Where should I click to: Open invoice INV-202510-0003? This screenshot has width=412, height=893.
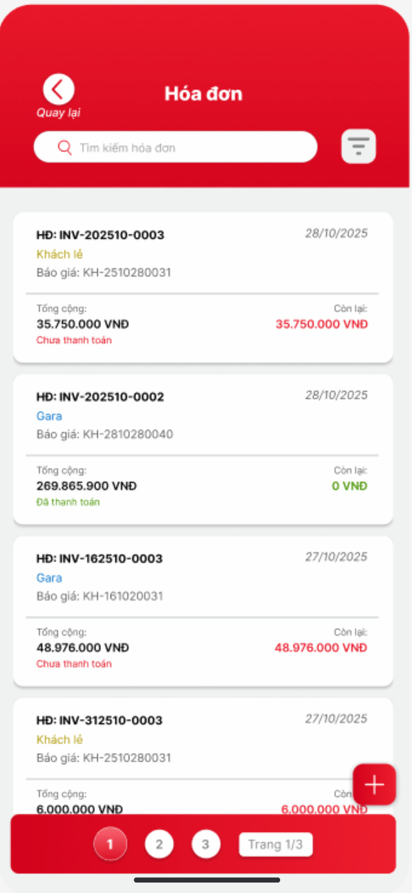tap(101, 235)
